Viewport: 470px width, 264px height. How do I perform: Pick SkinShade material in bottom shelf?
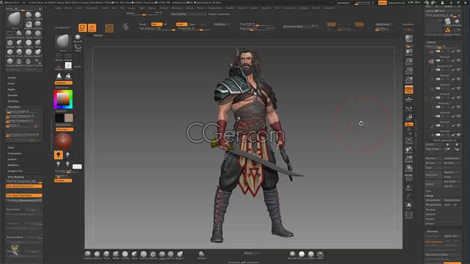click(302, 255)
